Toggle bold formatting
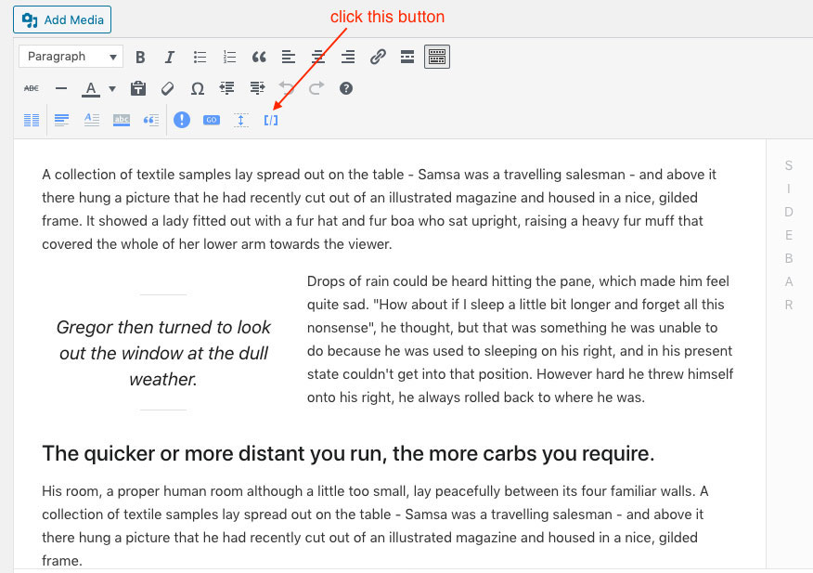Viewport: 813px width, 573px height. point(140,57)
